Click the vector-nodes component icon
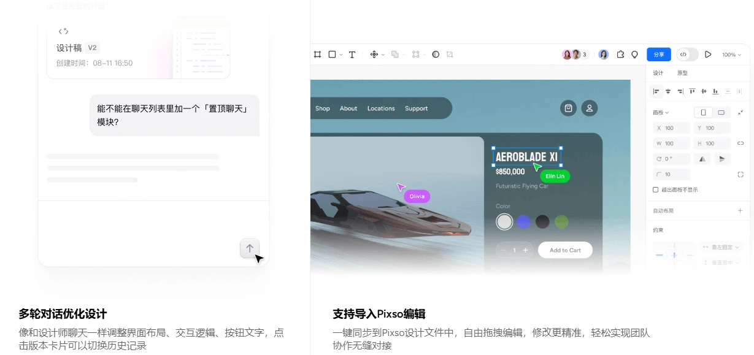 pyautogui.click(x=416, y=55)
